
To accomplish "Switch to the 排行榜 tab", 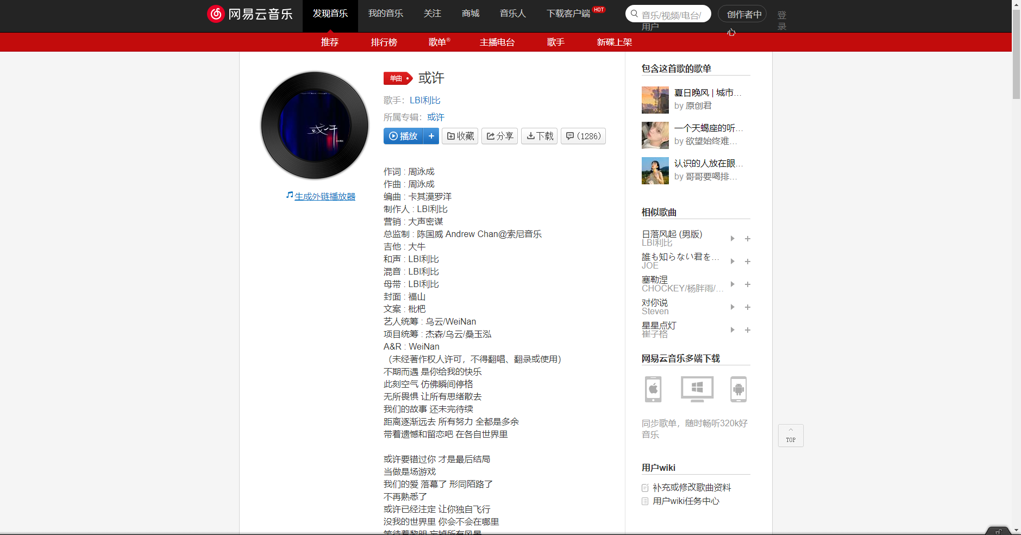I will tap(384, 42).
